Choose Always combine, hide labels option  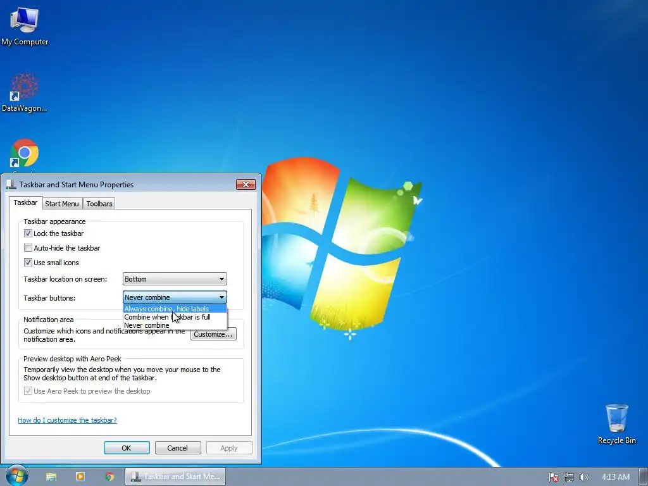tap(175, 309)
